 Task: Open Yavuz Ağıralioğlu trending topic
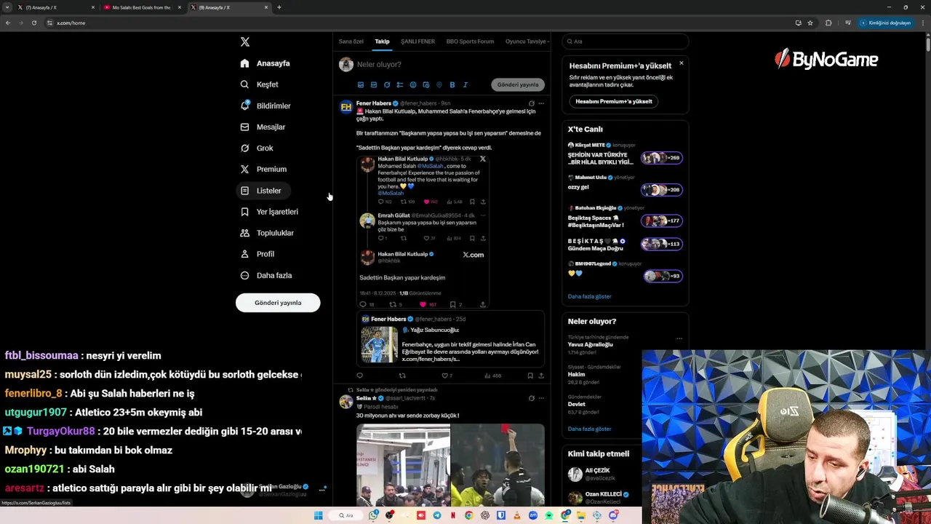[x=590, y=345]
